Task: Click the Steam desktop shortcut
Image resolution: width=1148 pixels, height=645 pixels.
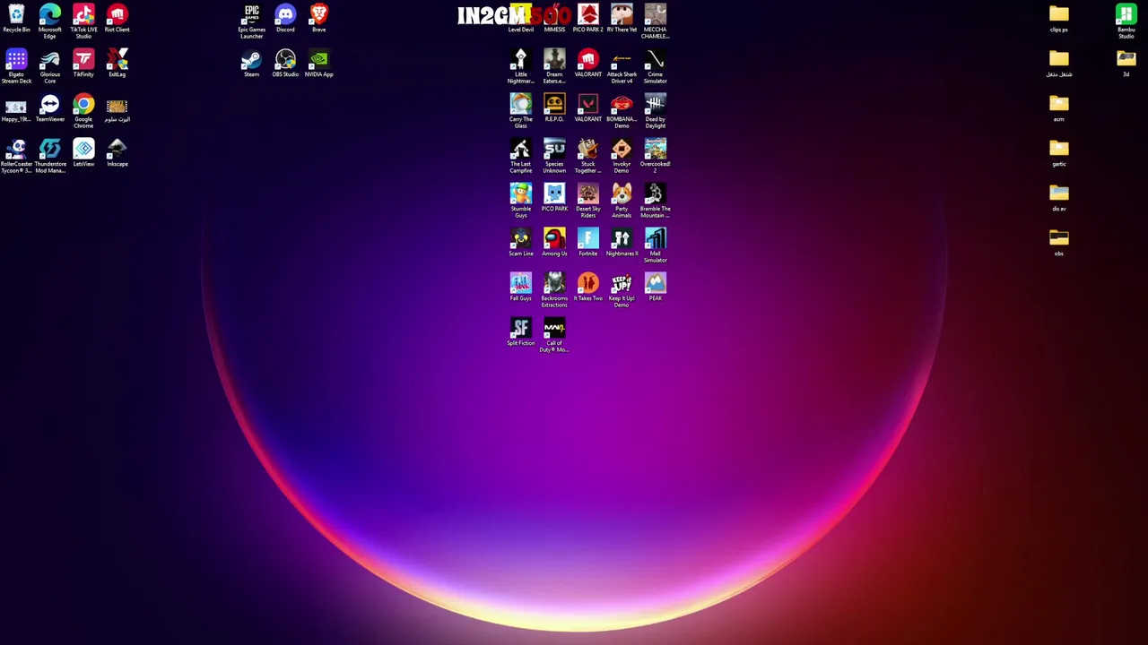Action: point(252,59)
